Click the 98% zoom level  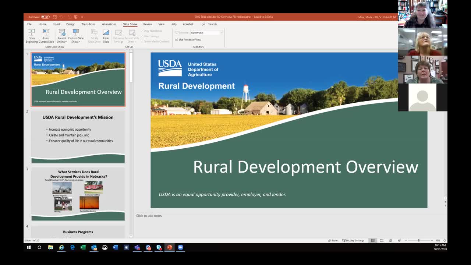click(438, 240)
